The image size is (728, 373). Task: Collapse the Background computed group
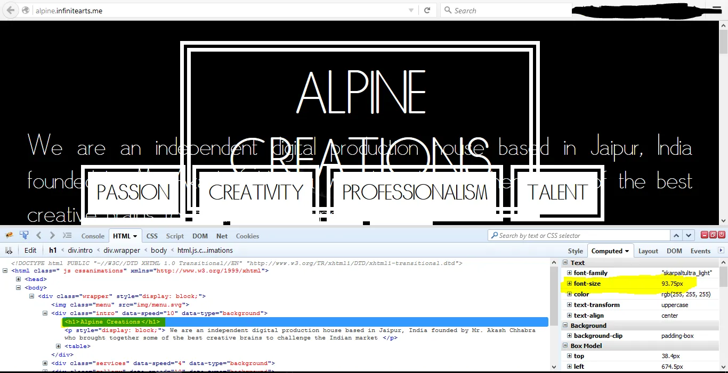pyautogui.click(x=565, y=325)
